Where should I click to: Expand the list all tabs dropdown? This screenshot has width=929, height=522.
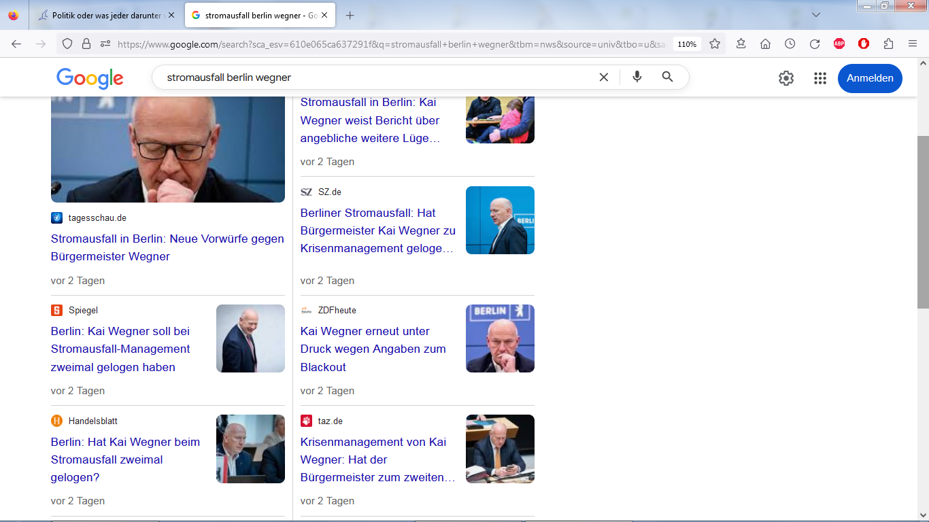[816, 15]
